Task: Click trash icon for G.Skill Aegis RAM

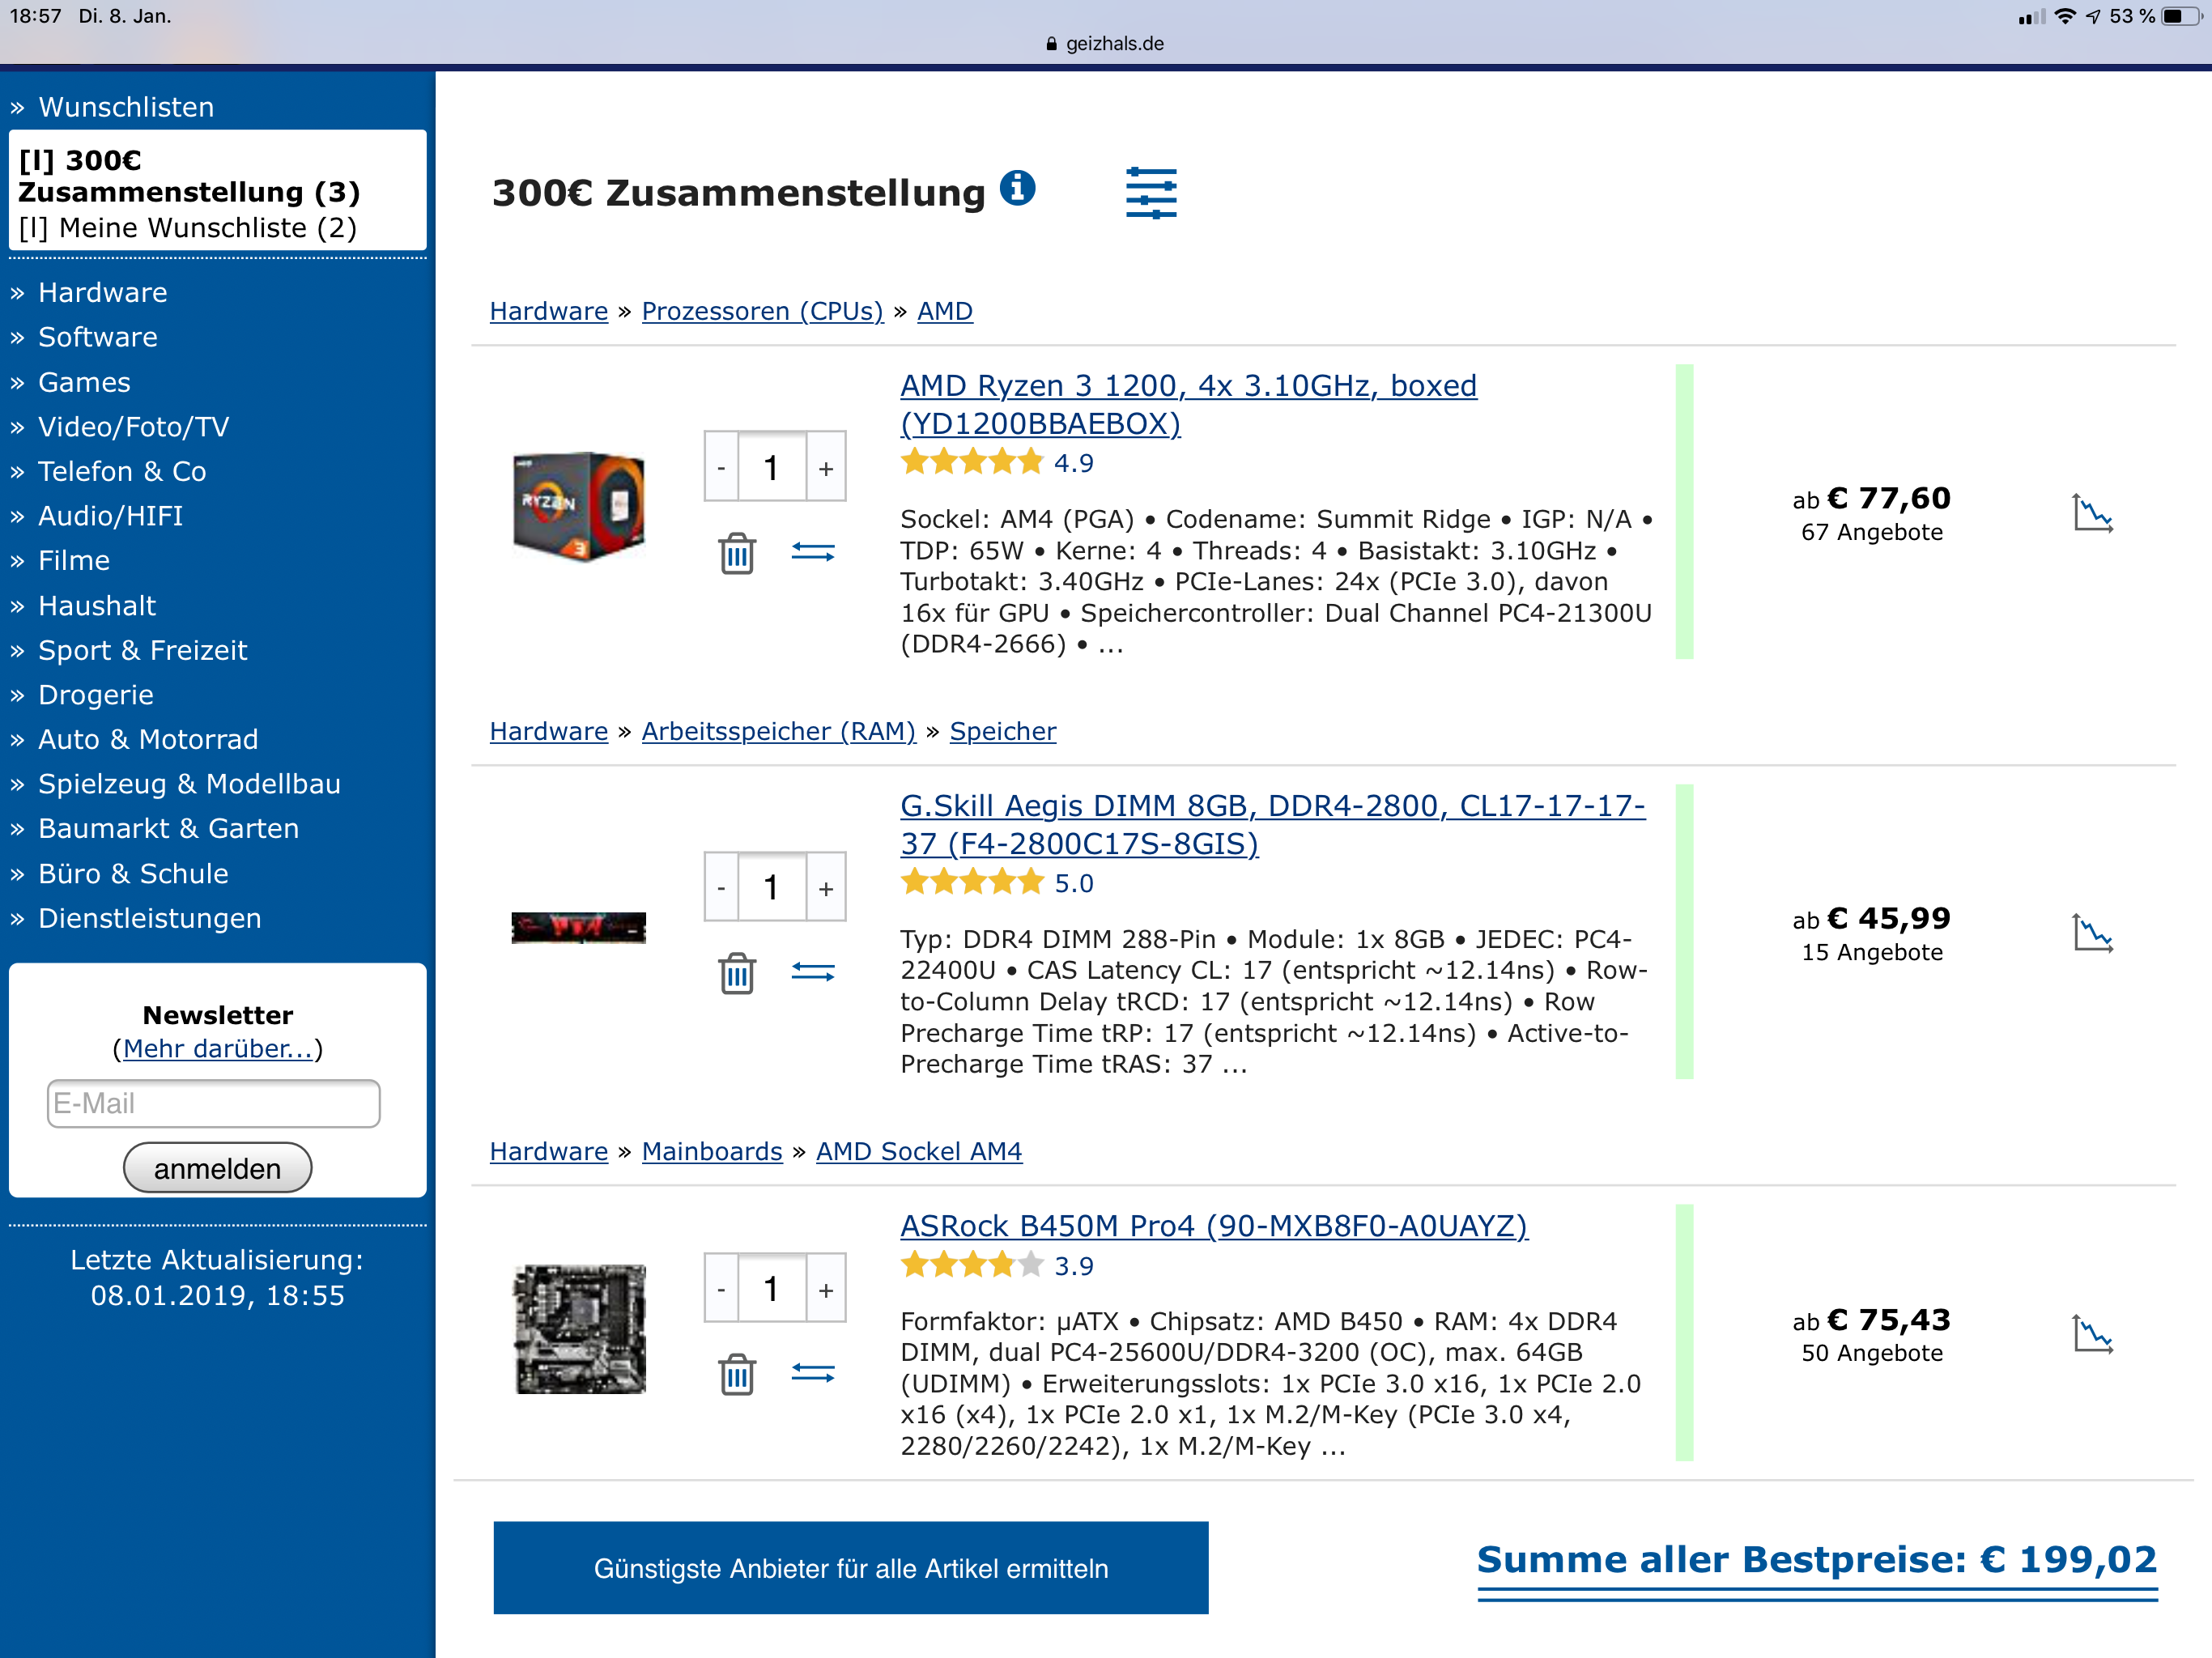Action: (737, 973)
